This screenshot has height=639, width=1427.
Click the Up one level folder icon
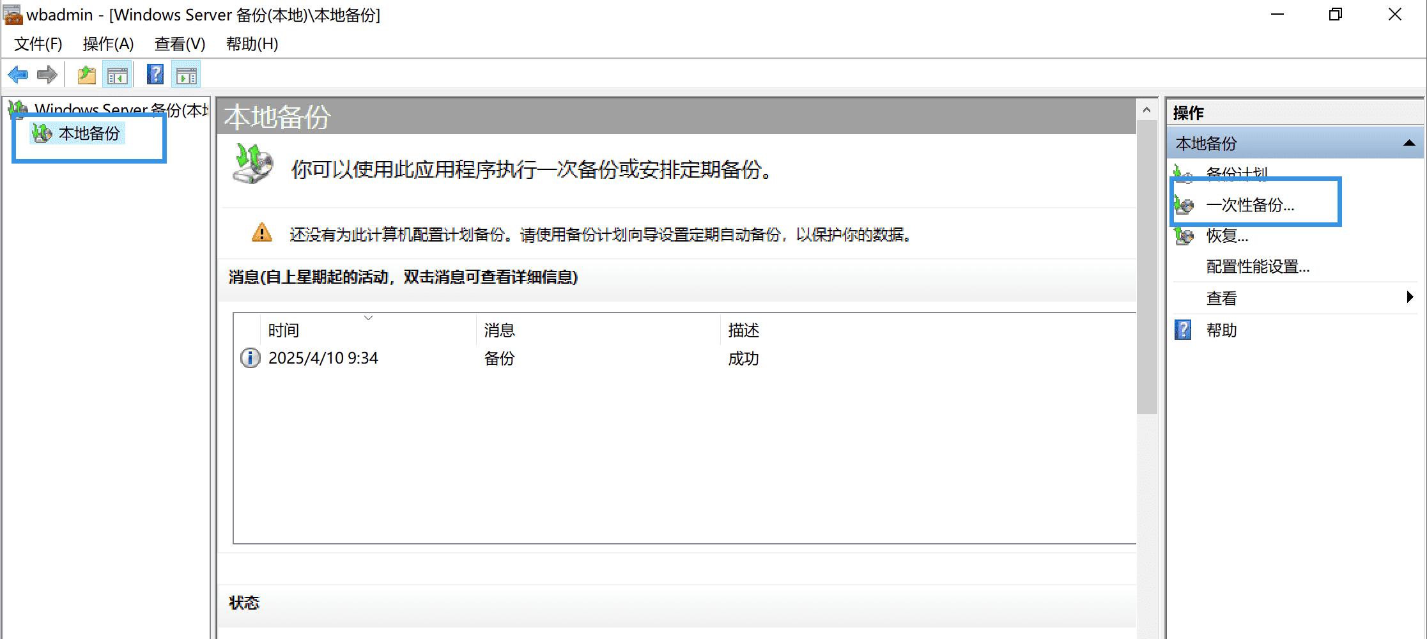pyautogui.click(x=87, y=75)
